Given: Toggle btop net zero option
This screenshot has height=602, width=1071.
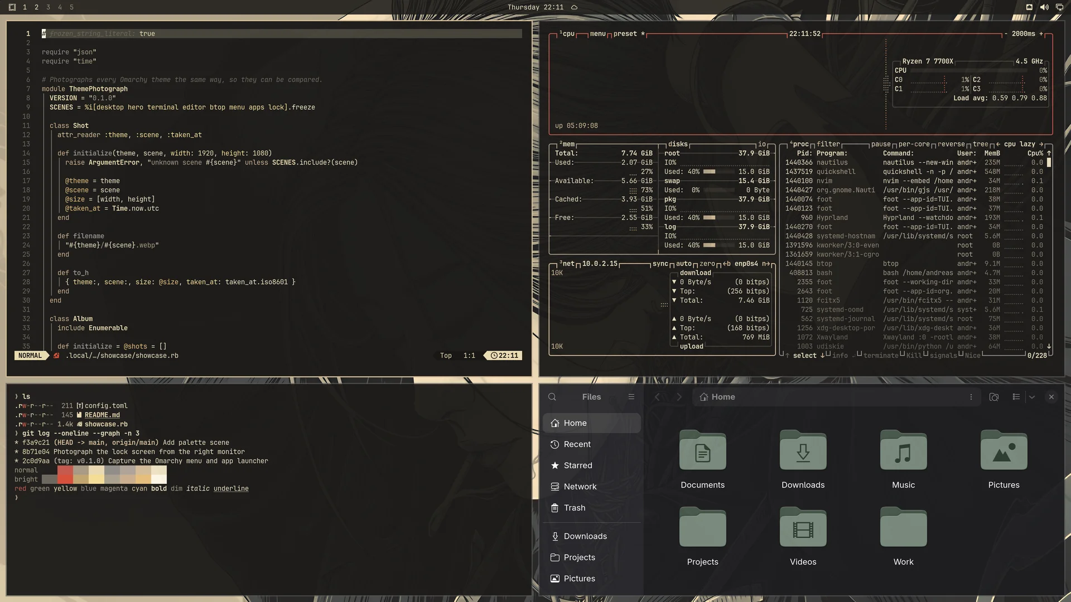Looking at the screenshot, I should coord(707,264).
